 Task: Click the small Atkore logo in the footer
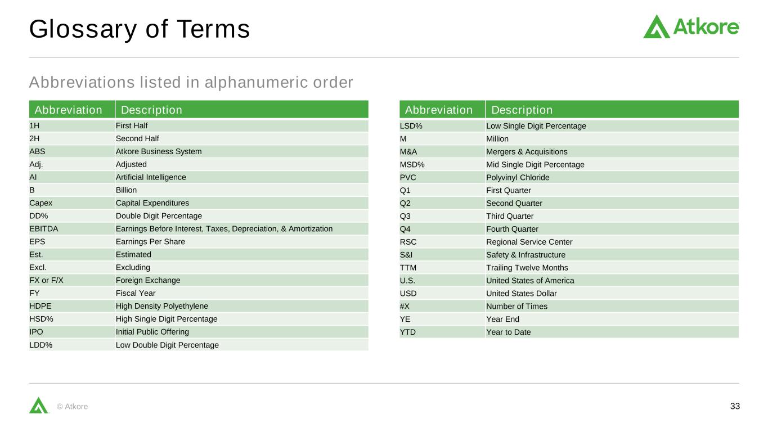point(39,405)
